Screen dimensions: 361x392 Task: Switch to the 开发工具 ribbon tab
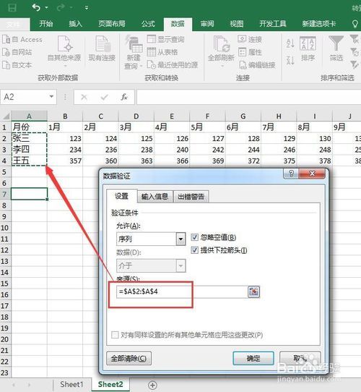(273, 24)
